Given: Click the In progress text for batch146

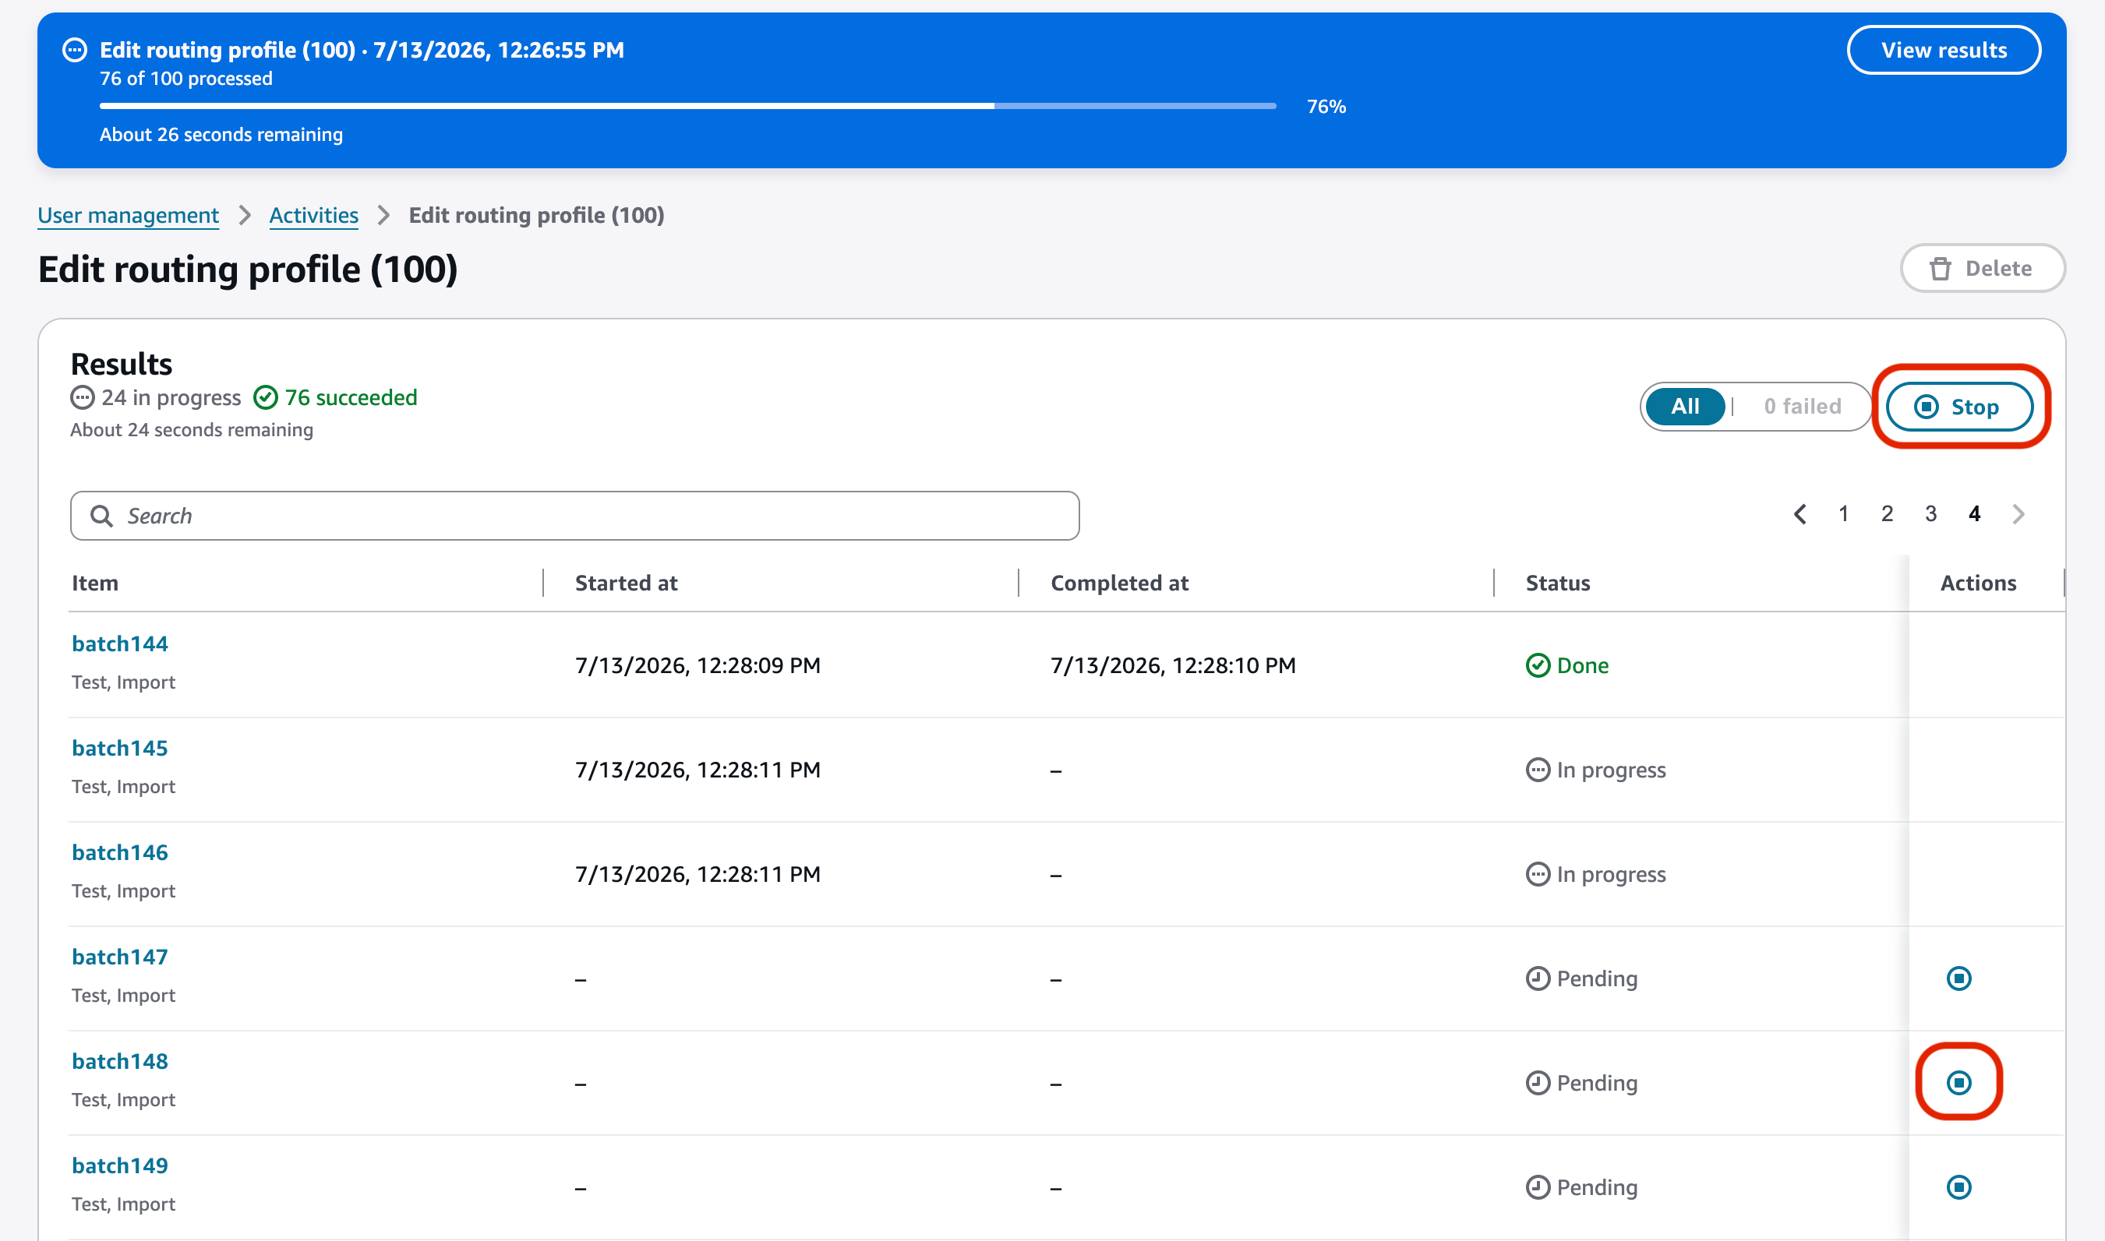Looking at the screenshot, I should 1611,875.
